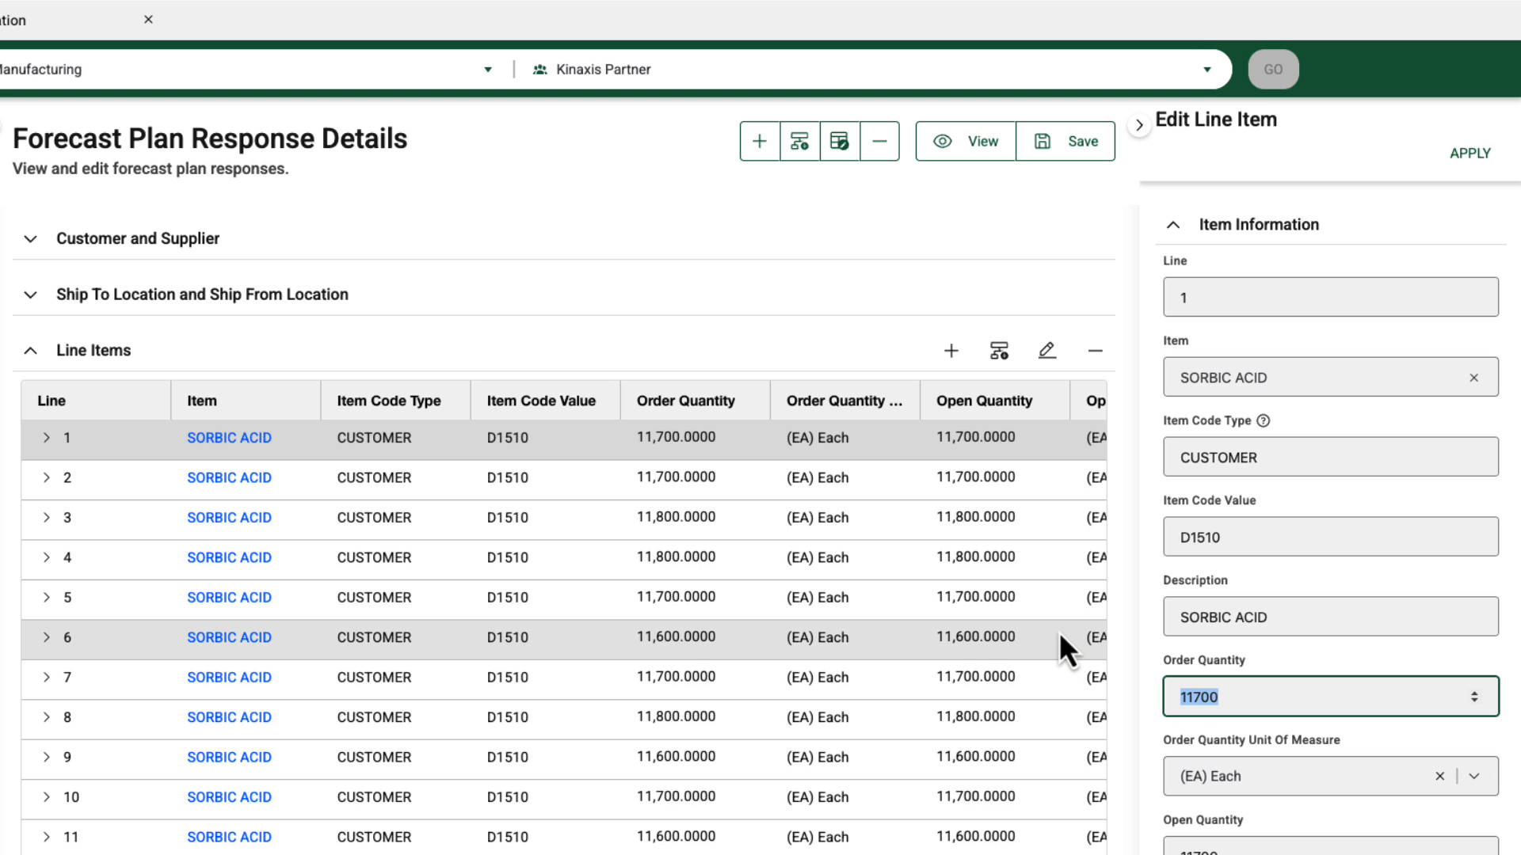Click the minus icon in Line Items toolbar
The width and height of the screenshot is (1521, 855).
pos(1095,350)
